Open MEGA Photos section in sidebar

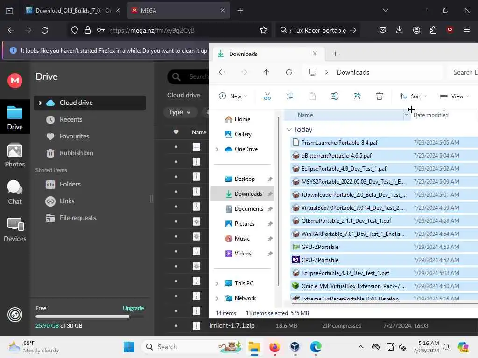(15, 155)
